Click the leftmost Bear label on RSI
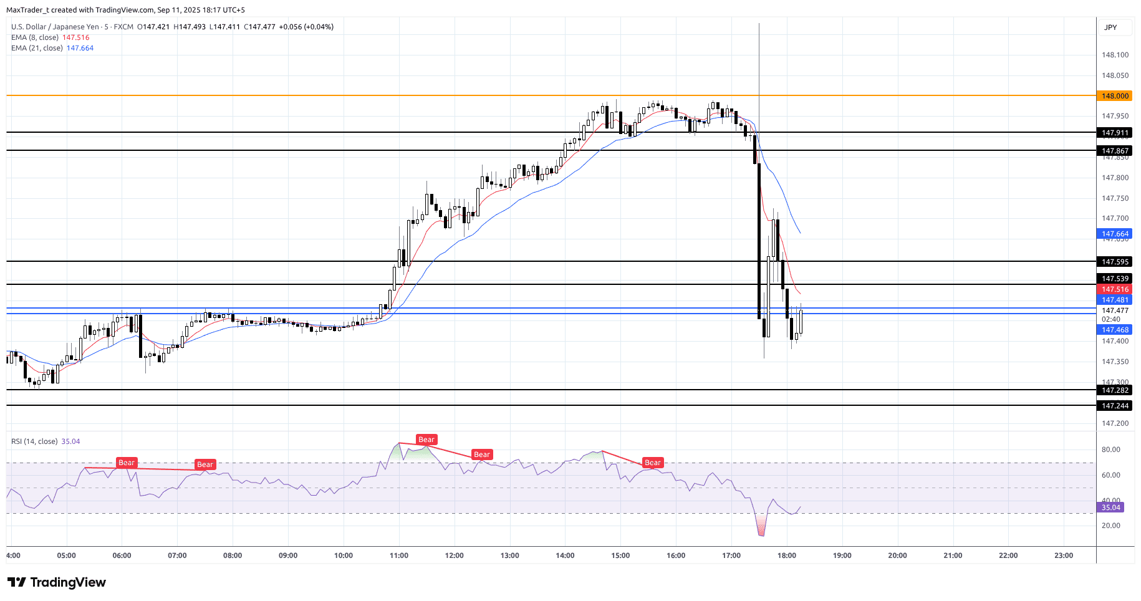 tap(127, 463)
